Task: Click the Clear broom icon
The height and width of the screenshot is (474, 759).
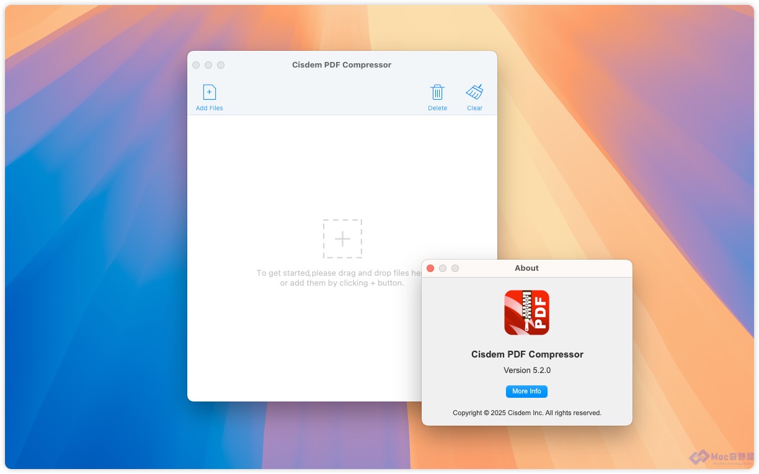Action: click(474, 92)
